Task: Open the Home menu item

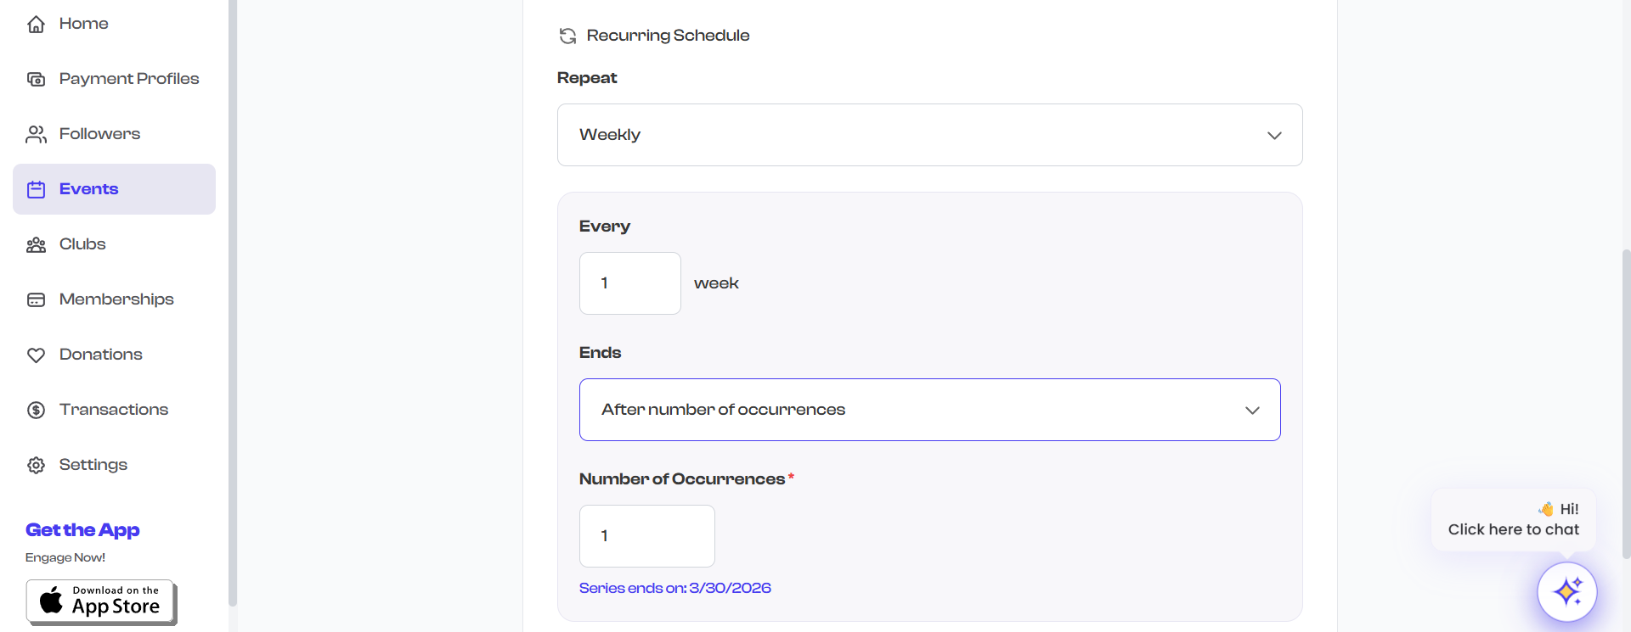Action: (114, 24)
